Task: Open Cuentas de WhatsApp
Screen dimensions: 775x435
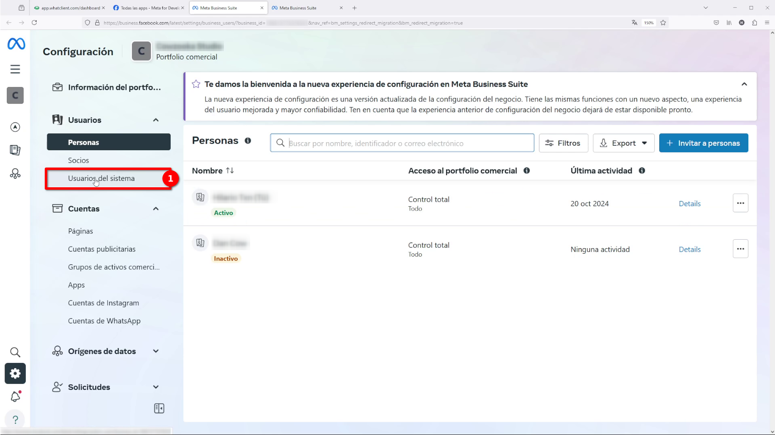Action: (x=104, y=321)
